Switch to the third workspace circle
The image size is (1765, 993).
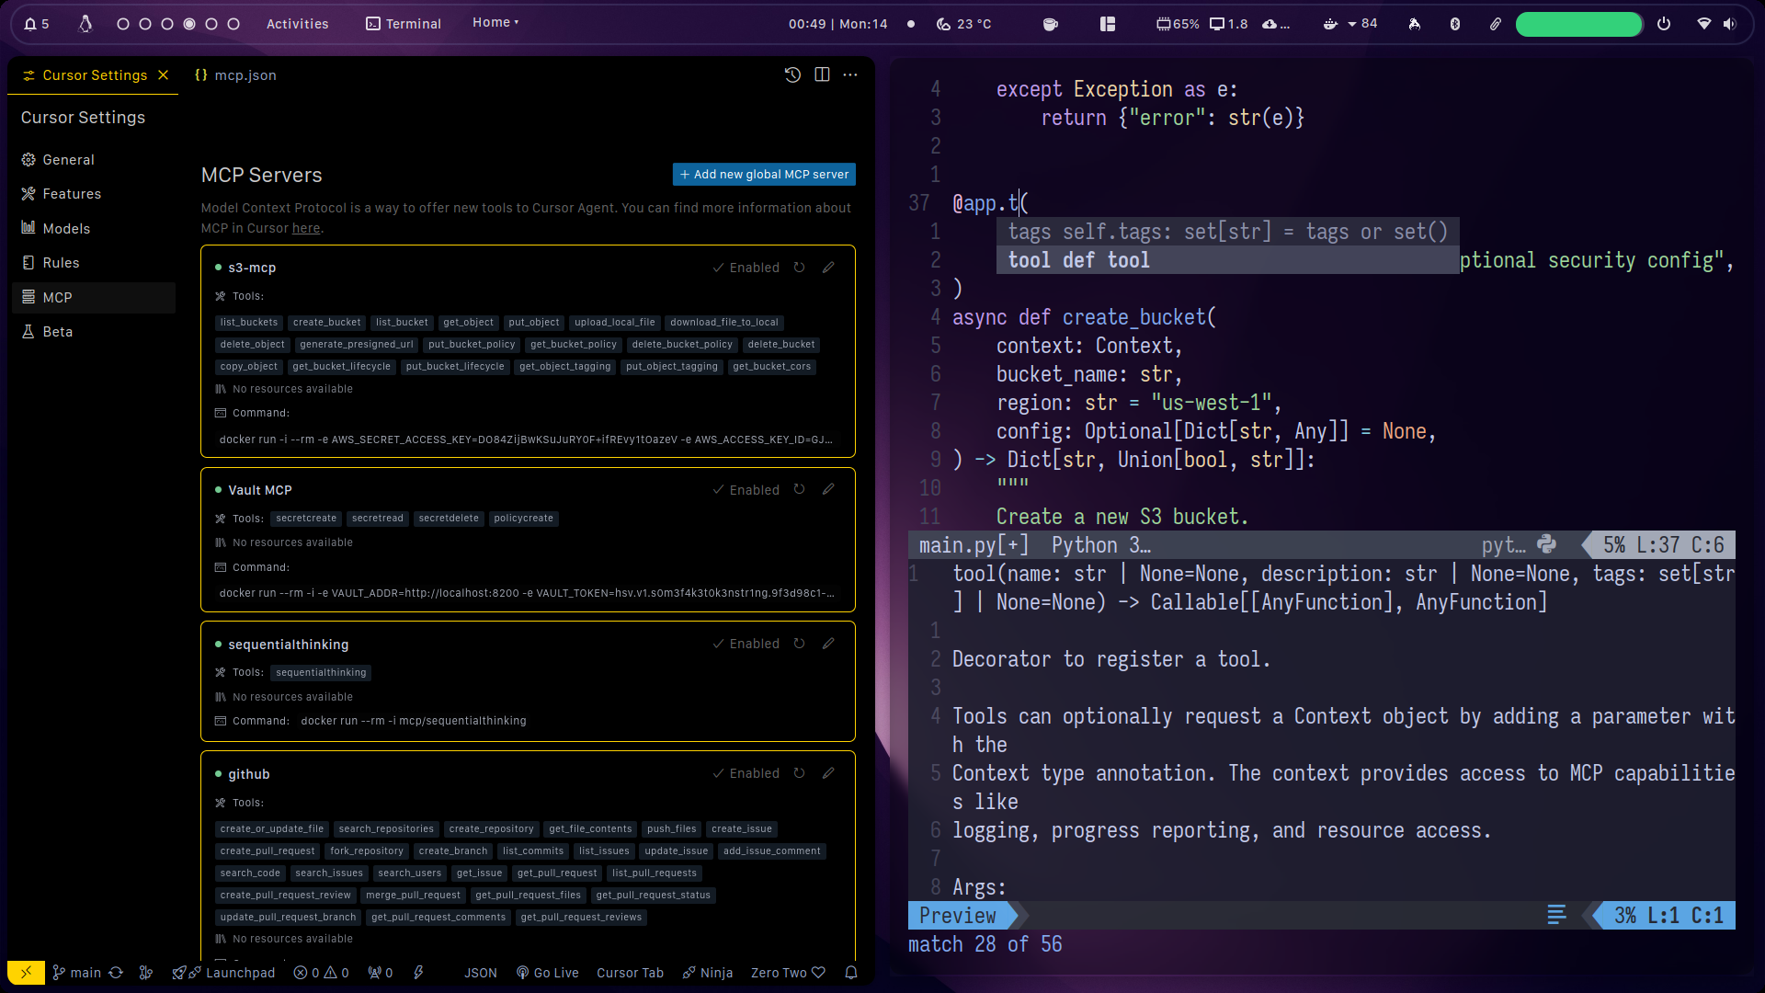[167, 24]
